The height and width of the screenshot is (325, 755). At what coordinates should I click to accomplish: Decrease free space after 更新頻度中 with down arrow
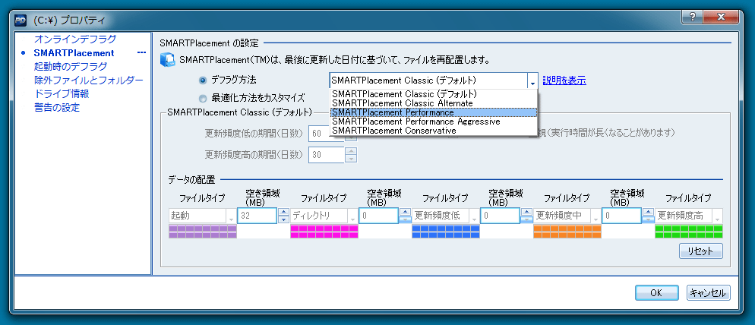[x=648, y=219]
